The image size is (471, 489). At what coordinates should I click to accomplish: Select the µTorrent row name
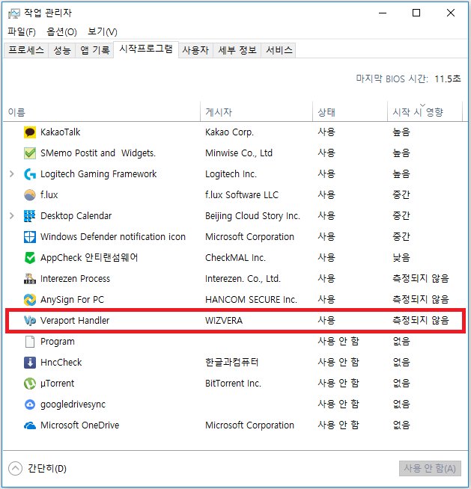[x=58, y=384]
